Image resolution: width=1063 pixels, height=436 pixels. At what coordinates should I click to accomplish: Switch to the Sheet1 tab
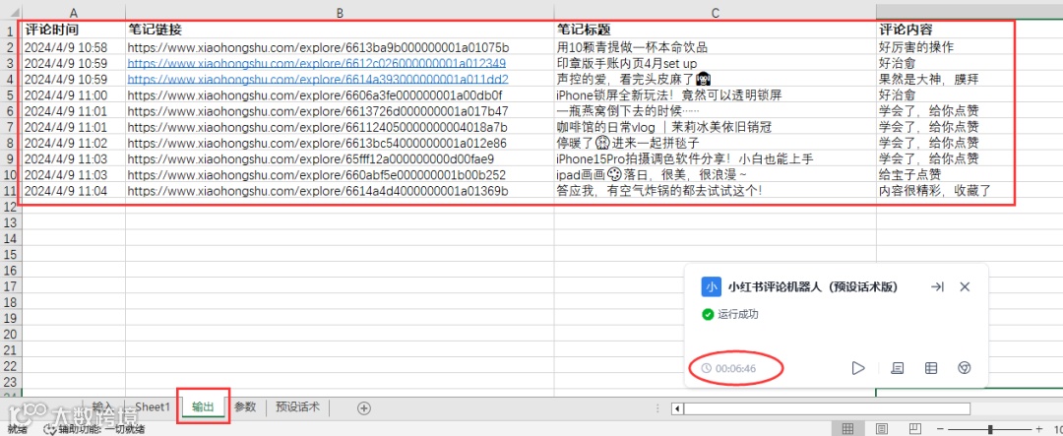pos(153,406)
